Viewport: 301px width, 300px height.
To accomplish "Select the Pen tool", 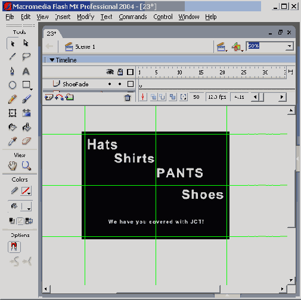I will pyautogui.click(x=13, y=71).
